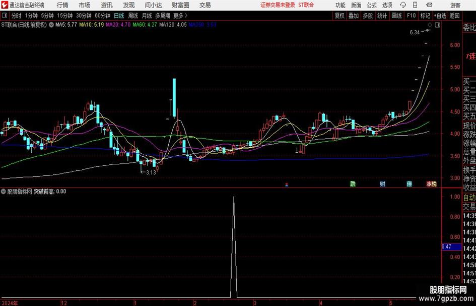Switch to 月线 monthly period

point(147,16)
